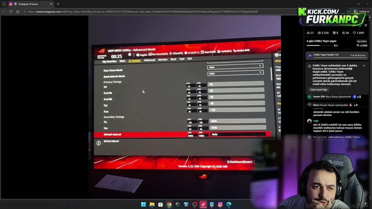Viewport: 372px width, 209px height.
Task: Switch to the BIOS Advanced tab
Action: point(149,60)
